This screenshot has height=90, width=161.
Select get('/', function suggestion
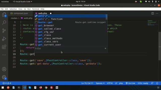pyautogui.click(x=70, y=19)
